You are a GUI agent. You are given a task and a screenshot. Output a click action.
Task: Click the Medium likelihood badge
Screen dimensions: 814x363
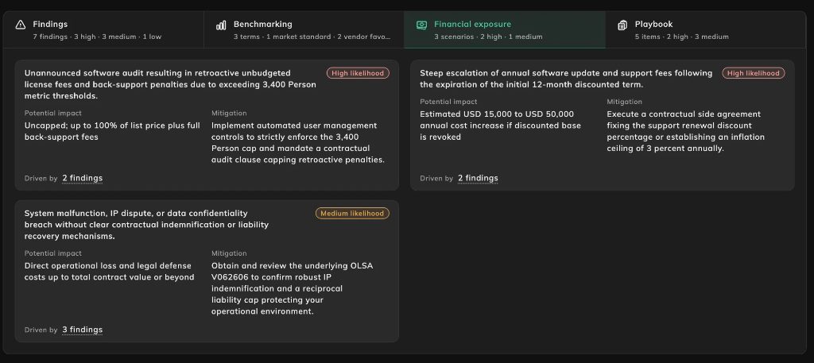352,213
